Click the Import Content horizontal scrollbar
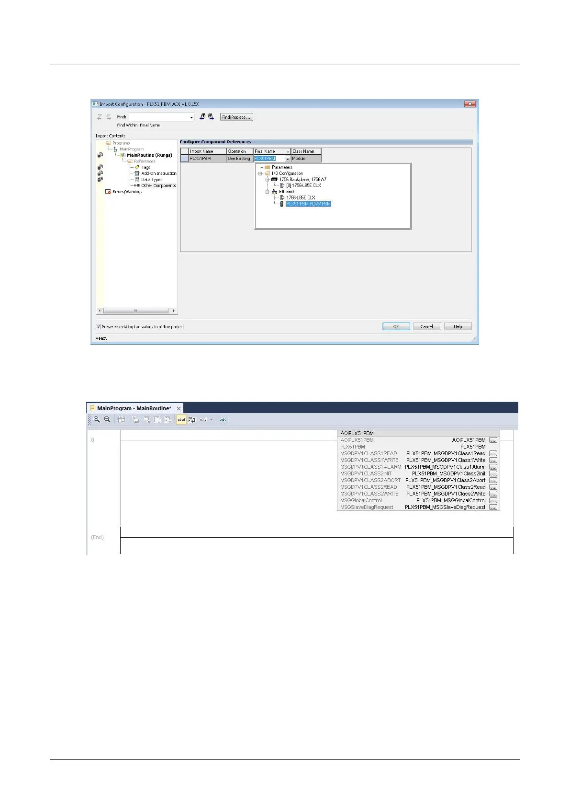Screen dimensions: 570x807 click(x=136, y=311)
